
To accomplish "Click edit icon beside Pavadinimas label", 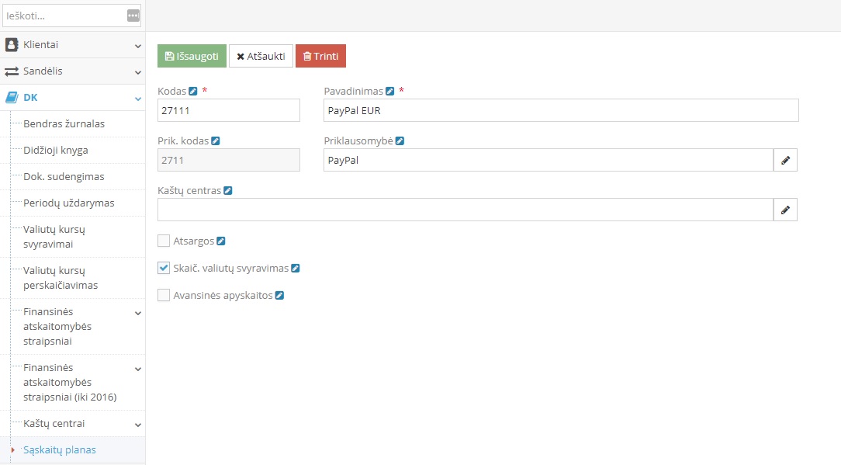I will [390, 91].
